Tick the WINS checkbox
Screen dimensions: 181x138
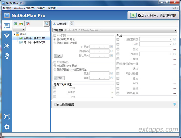55,87
